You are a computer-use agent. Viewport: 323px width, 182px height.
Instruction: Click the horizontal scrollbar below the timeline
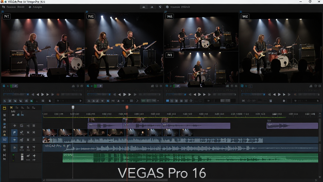107,180
